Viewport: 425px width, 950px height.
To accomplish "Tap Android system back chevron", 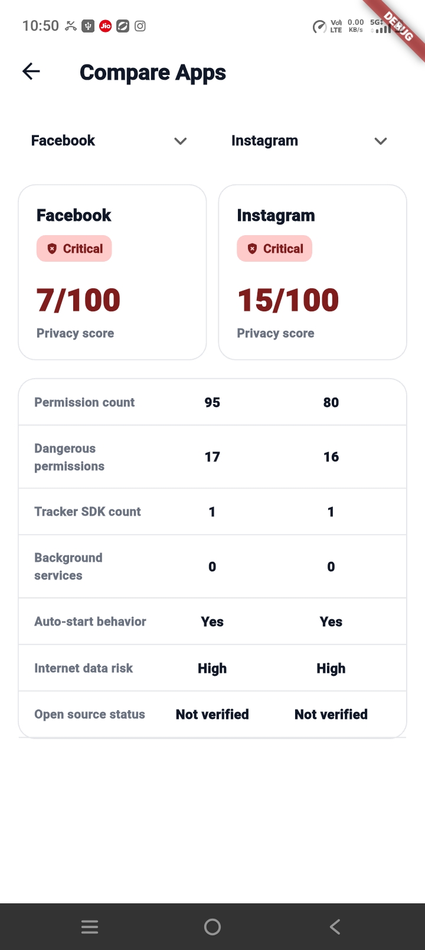I will [335, 927].
